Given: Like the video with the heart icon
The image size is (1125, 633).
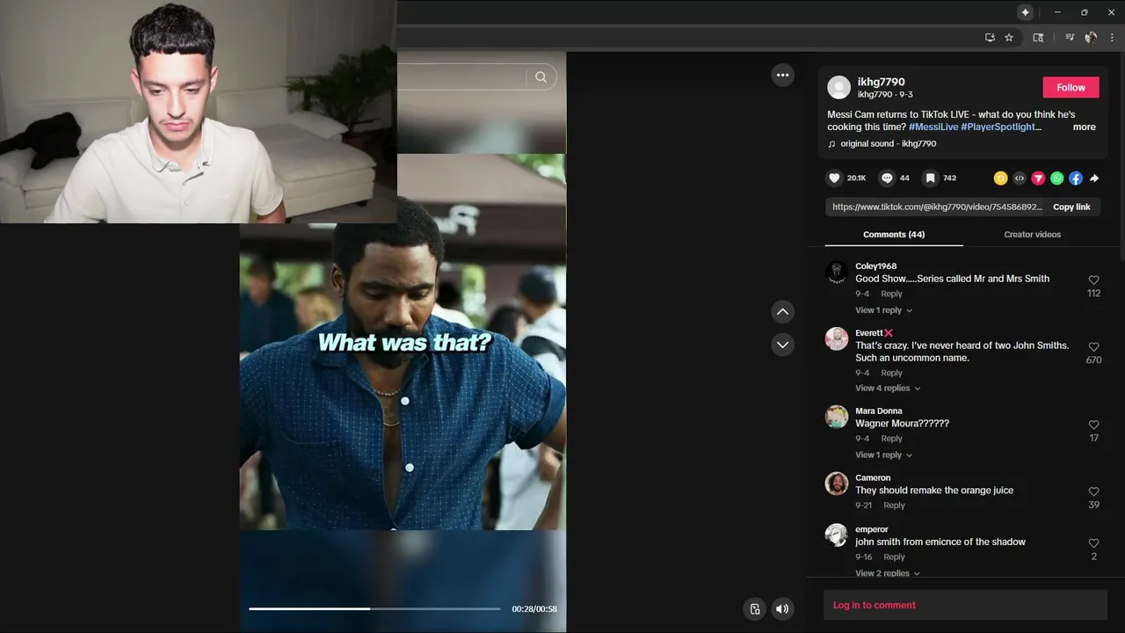Looking at the screenshot, I should coord(834,178).
